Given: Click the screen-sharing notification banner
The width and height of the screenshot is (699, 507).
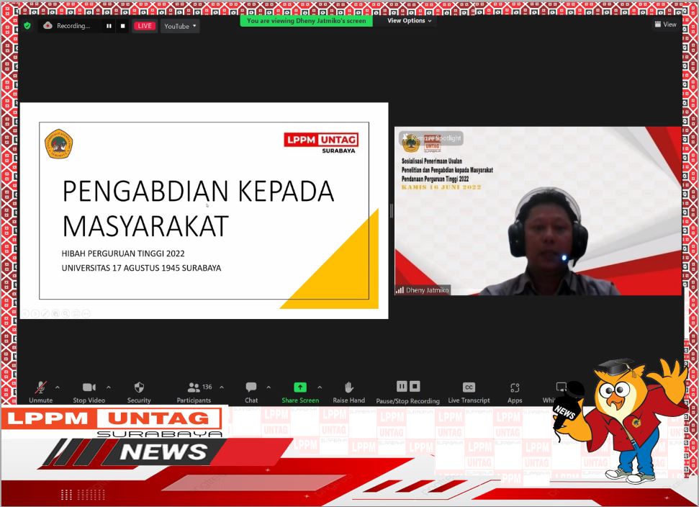Looking at the screenshot, I should pos(306,20).
